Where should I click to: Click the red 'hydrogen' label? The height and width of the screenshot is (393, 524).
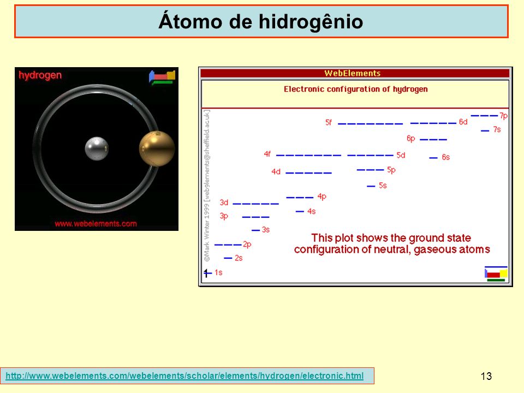[40, 75]
